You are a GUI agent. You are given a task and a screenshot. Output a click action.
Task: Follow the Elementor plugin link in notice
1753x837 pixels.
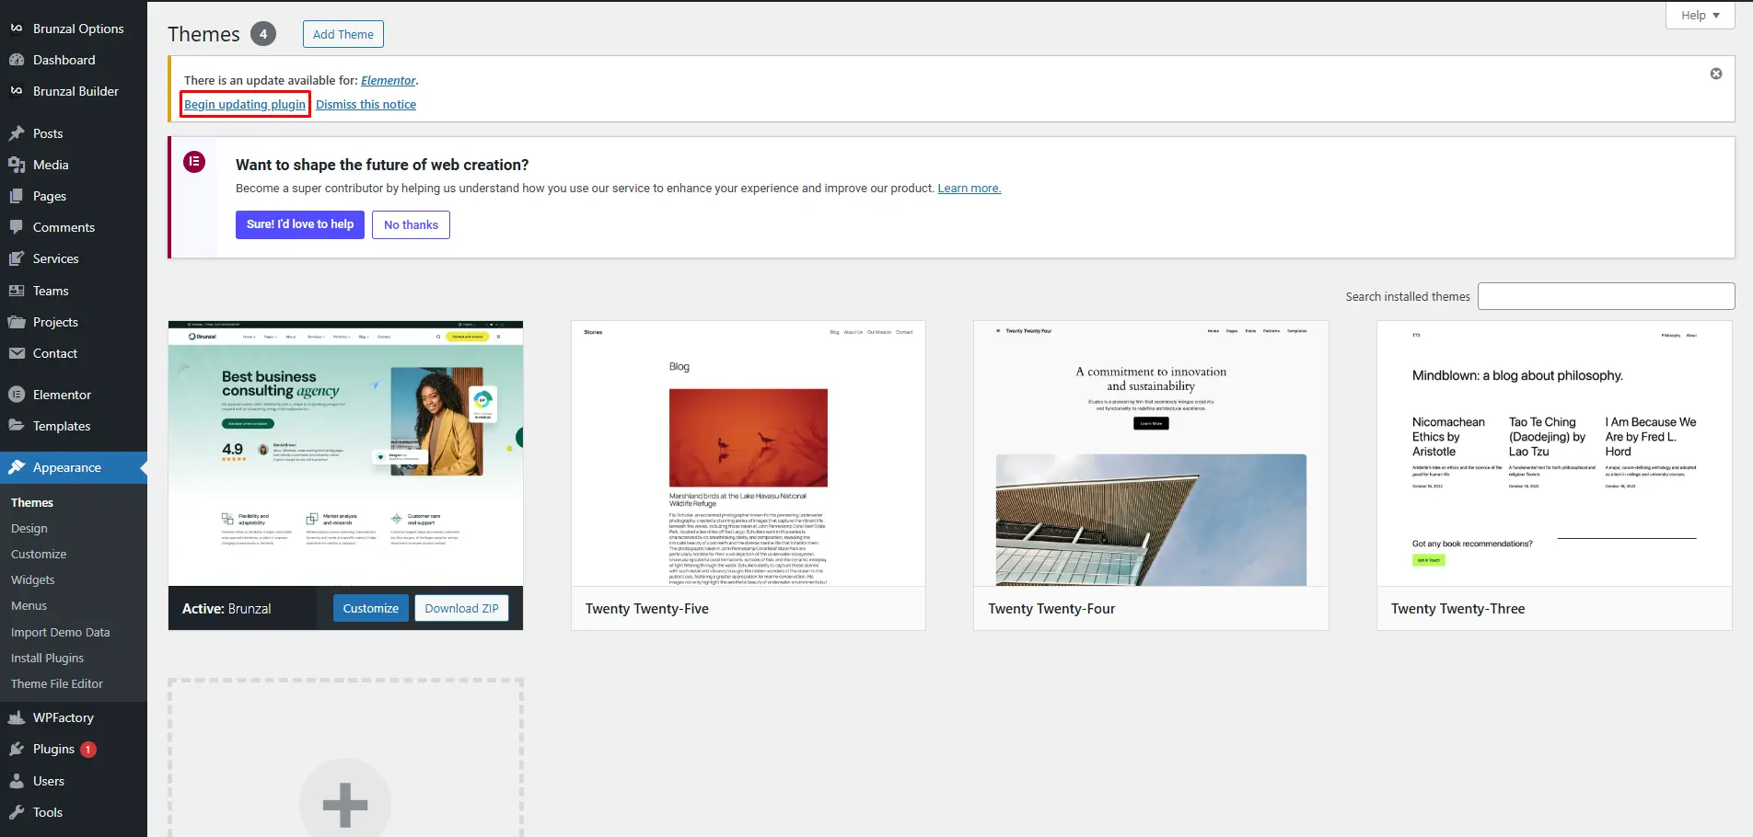(x=389, y=80)
